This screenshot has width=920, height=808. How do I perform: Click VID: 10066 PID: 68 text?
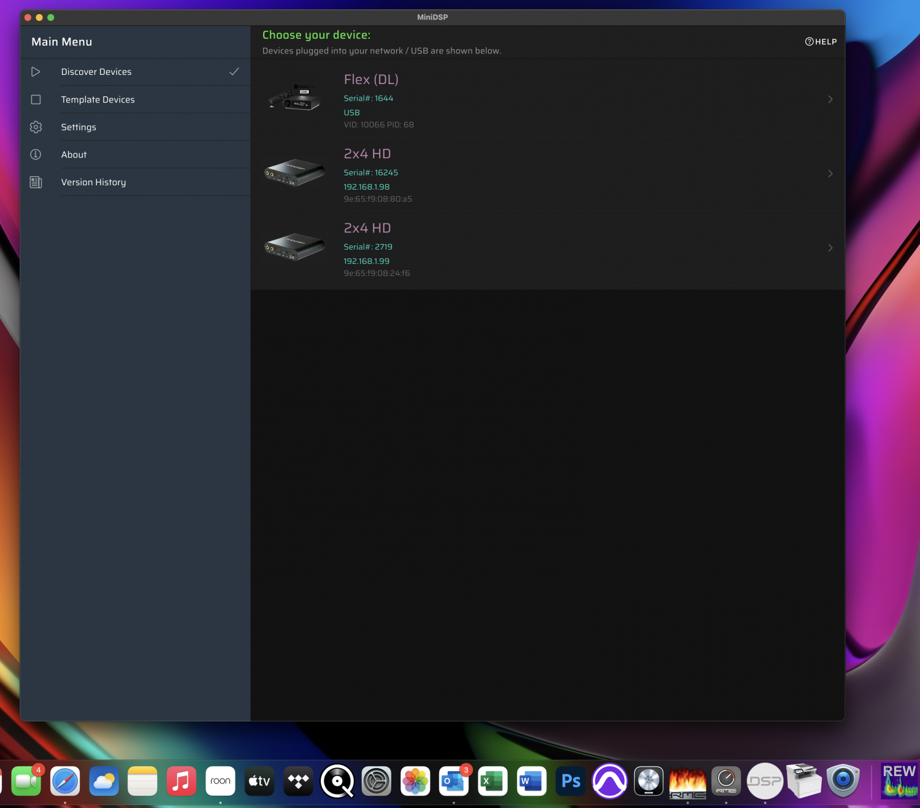coord(378,125)
